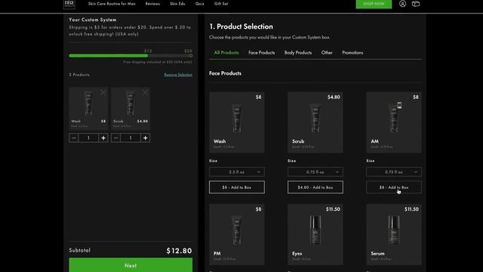Image resolution: width=483 pixels, height=272 pixels.
Task: Click the Scrub thumbnail in custom system
Action: pos(131,108)
